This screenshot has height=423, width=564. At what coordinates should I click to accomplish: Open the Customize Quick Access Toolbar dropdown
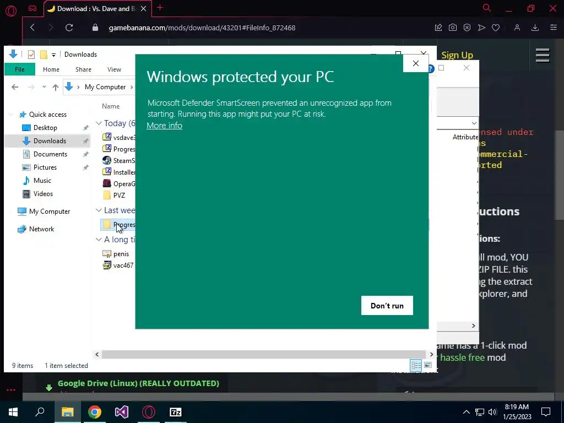click(x=53, y=55)
